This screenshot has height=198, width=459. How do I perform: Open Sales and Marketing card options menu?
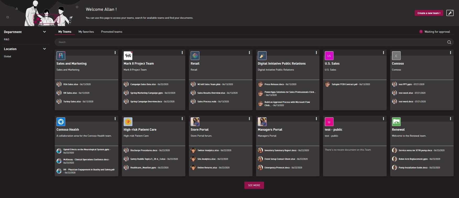point(115,53)
